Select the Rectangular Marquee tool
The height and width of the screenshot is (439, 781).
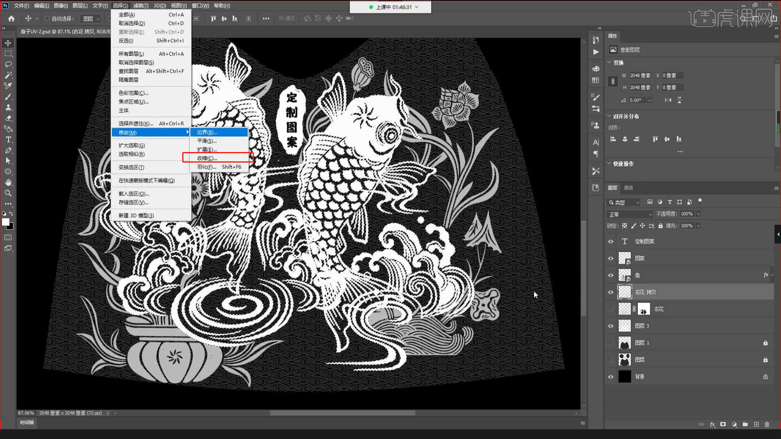8,54
